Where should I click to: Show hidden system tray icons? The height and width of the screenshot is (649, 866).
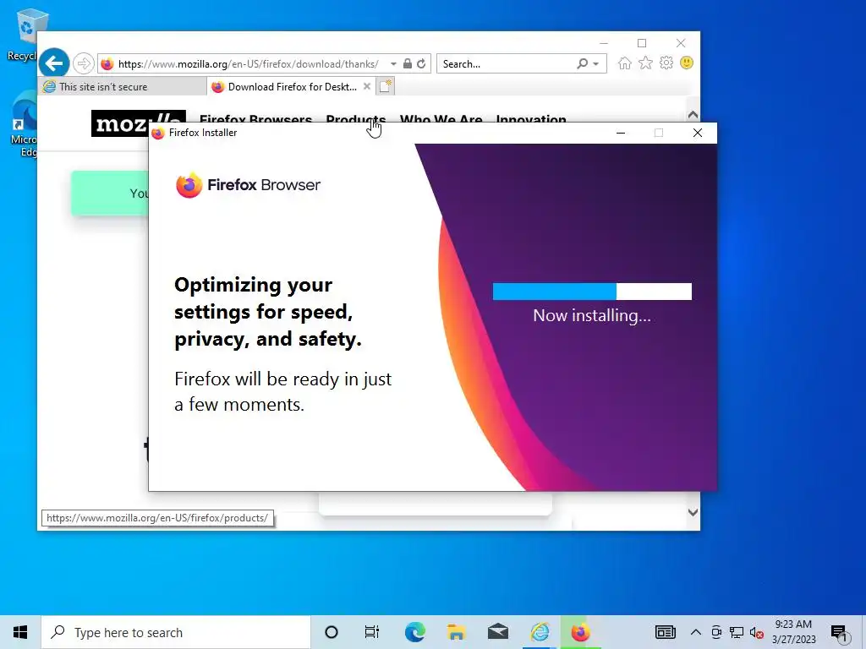click(x=696, y=632)
